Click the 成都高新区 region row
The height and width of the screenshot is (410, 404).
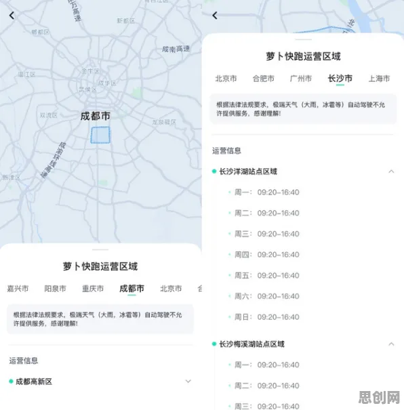[100, 382]
